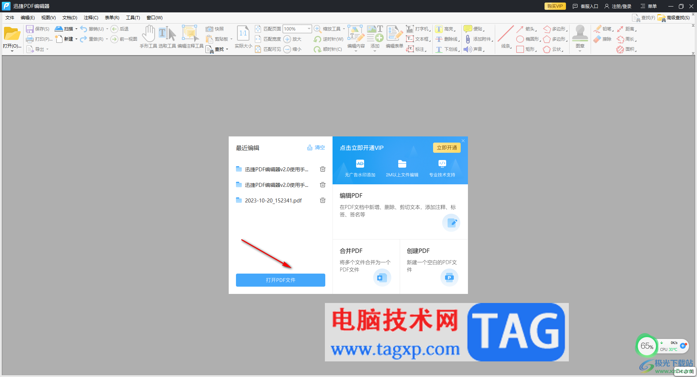Viewport: 697px width, 377px height.
Task: Open the View (视图) menu
Action: point(48,18)
